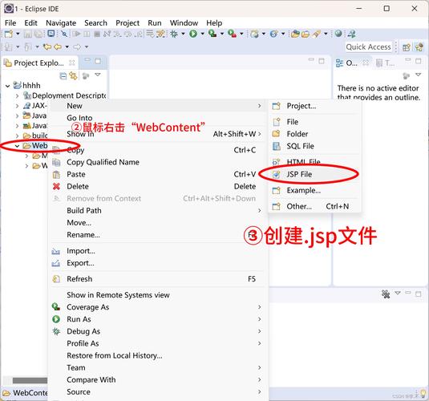Click the New wizard toolbar icon

point(9,34)
